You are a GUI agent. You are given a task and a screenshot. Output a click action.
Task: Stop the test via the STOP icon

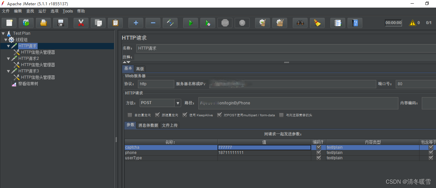tap(225, 23)
